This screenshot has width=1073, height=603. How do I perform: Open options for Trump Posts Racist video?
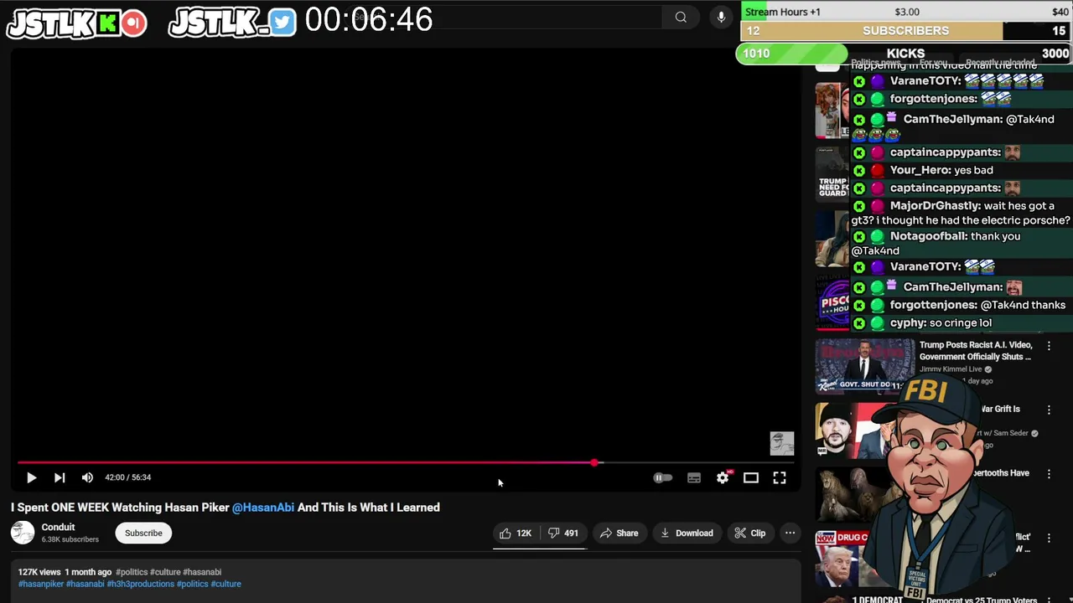click(1049, 345)
